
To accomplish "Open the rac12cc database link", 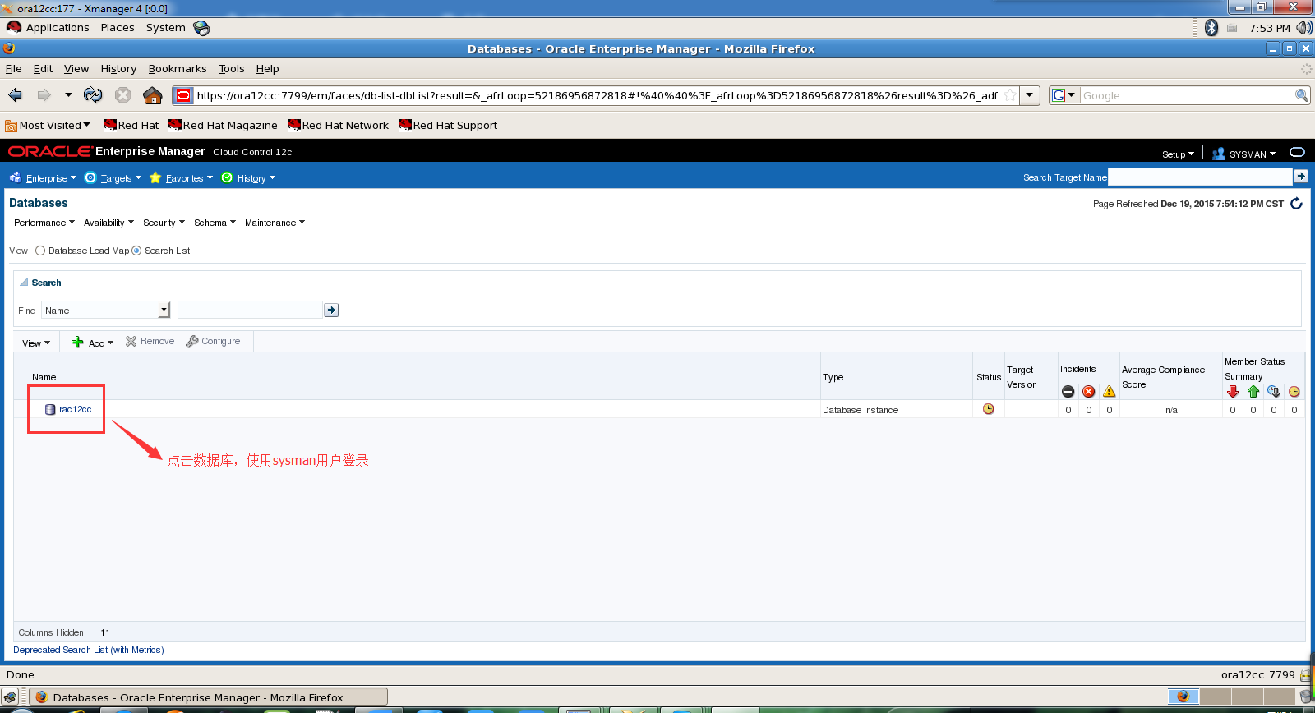I will click(76, 409).
